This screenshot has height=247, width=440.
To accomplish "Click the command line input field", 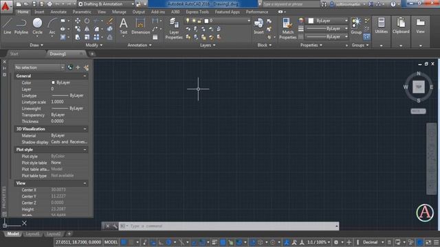I will 229,226.
